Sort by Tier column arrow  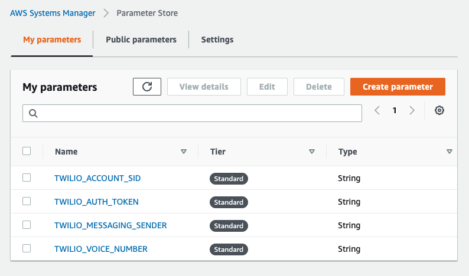coord(312,152)
